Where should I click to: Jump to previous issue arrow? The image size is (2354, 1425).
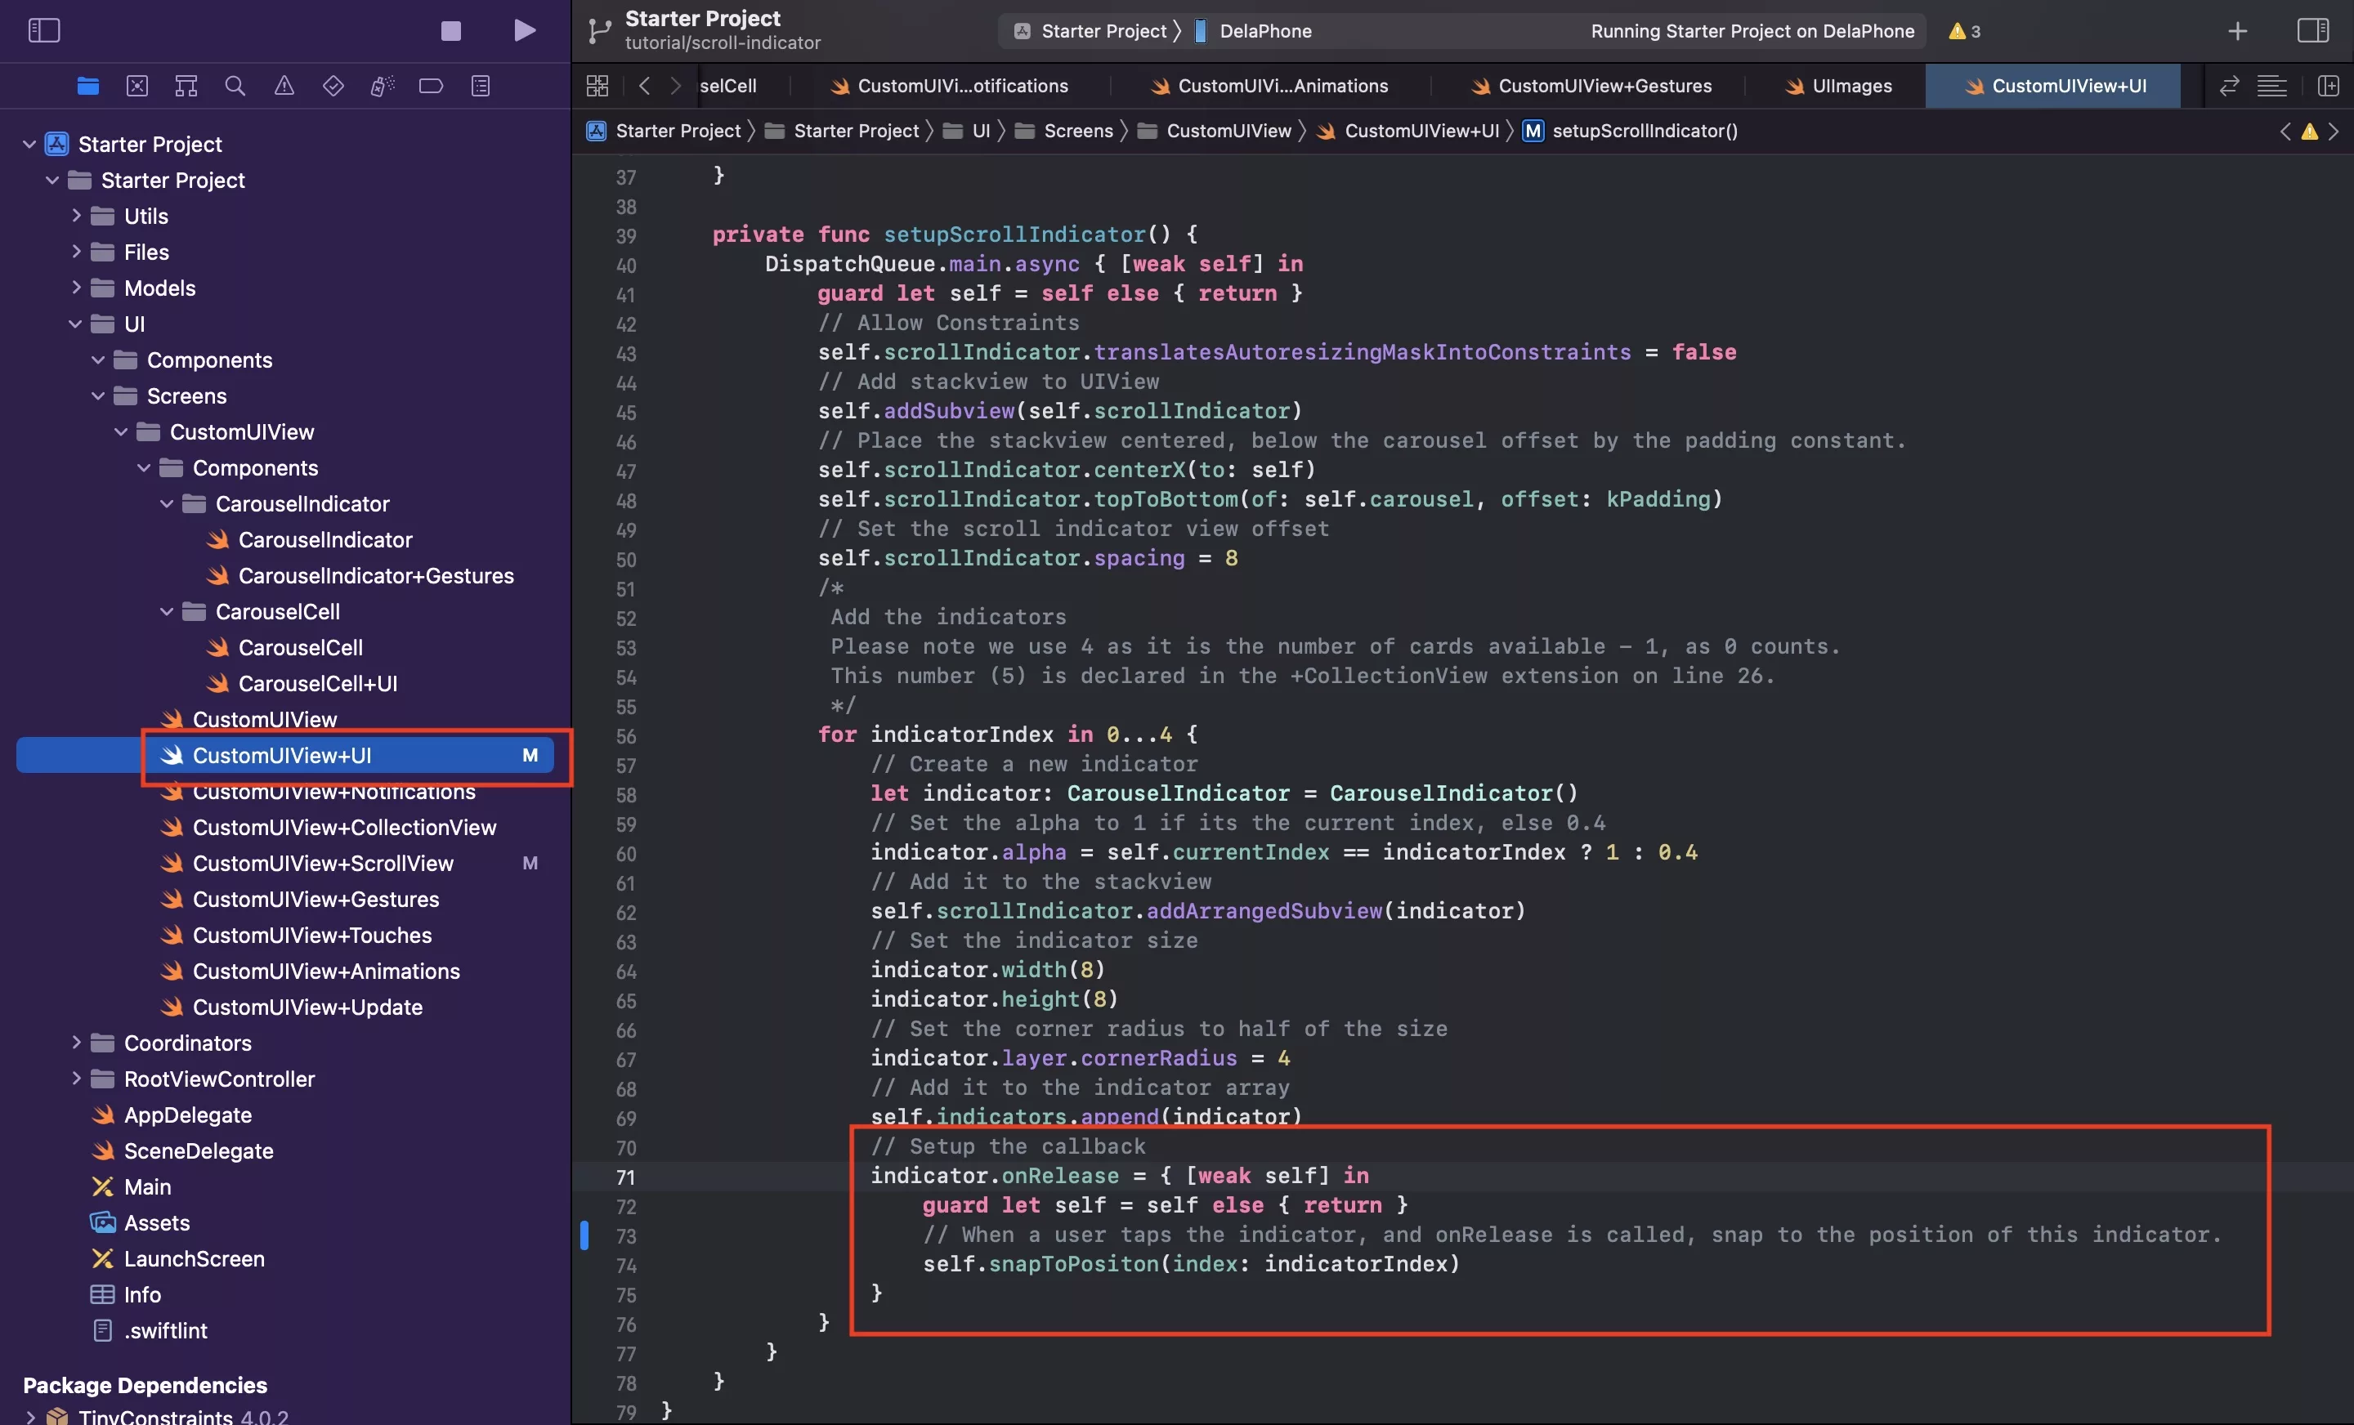2285,131
